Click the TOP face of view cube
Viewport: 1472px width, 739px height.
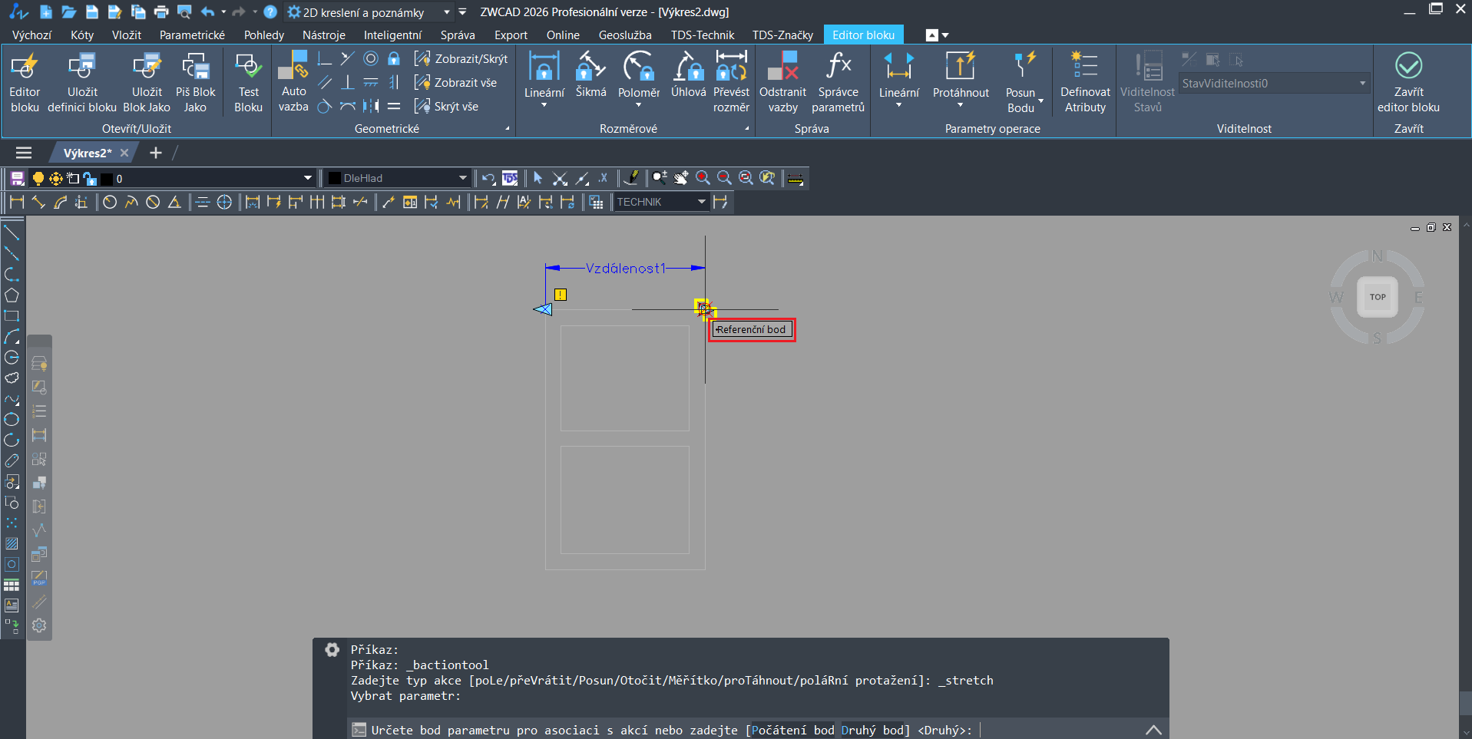[1377, 297]
